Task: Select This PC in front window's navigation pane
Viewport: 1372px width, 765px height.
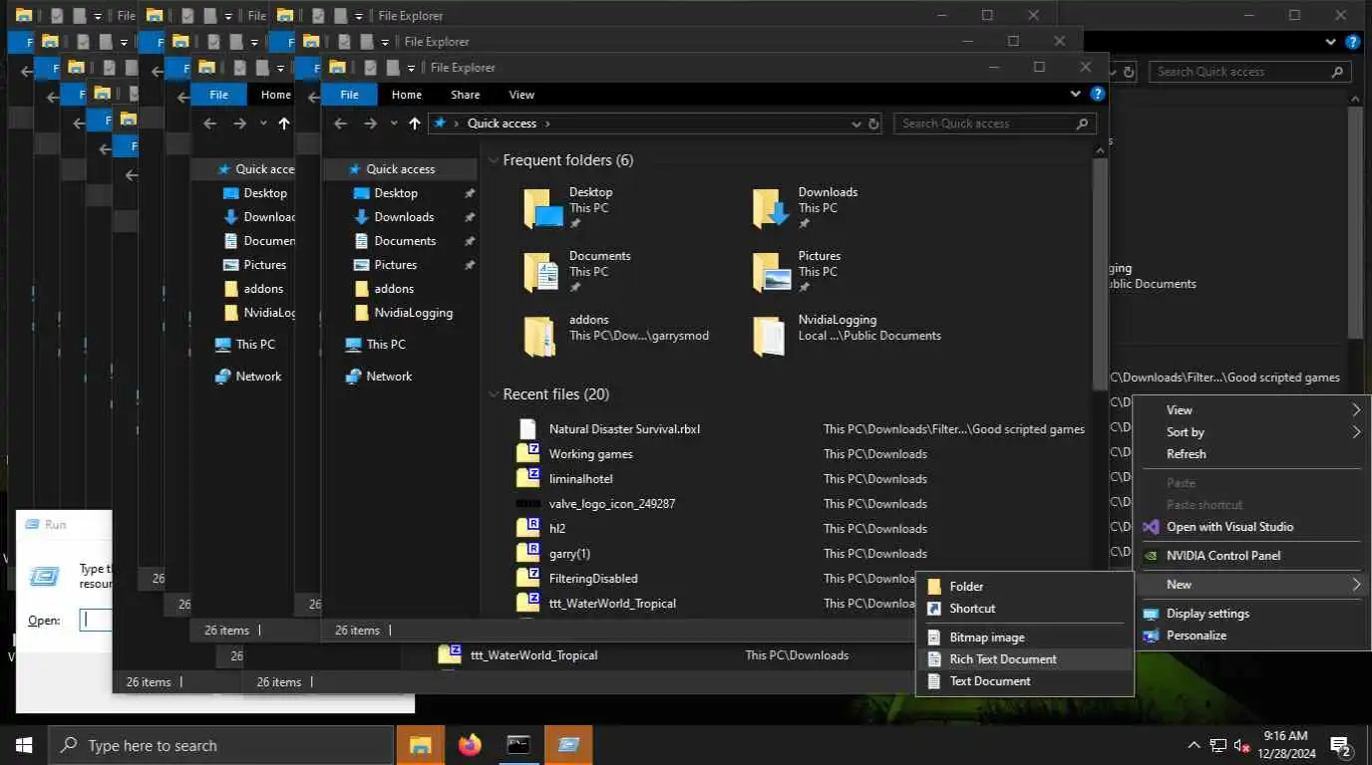Action: [386, 345]
